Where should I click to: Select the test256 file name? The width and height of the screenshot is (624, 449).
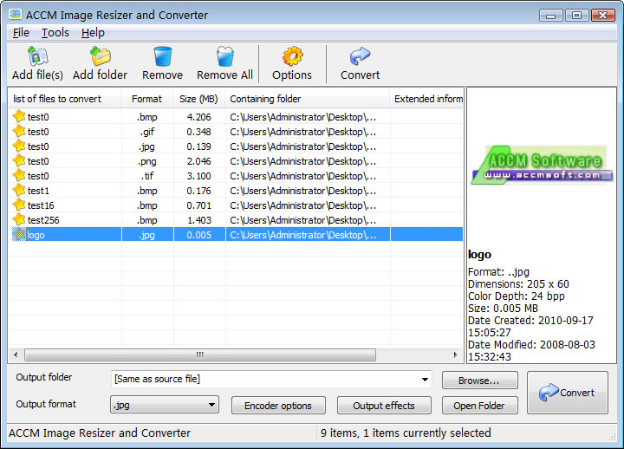tap(43, 220)
